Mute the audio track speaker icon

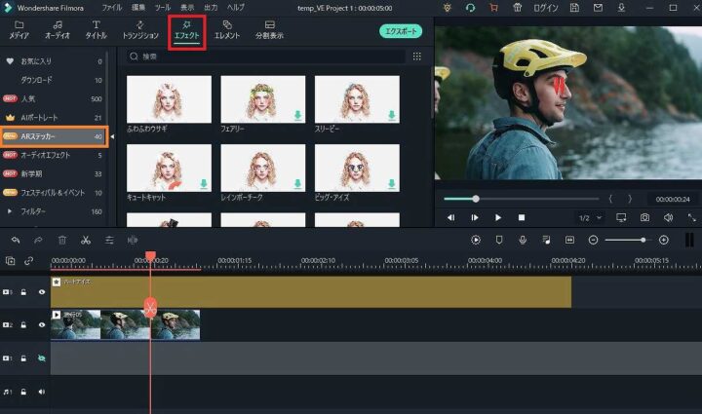click(42, 393)
